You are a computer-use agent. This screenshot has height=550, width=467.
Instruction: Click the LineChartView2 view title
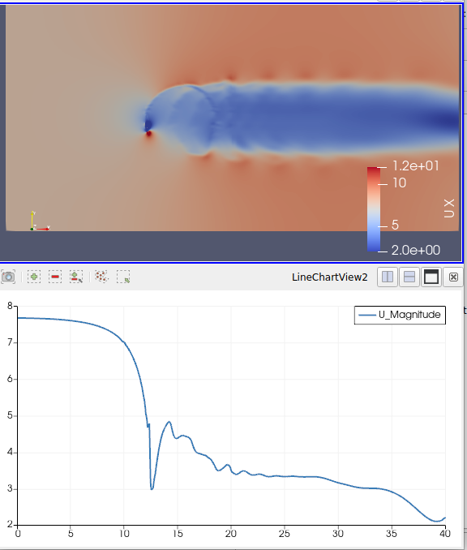point(329,277)
